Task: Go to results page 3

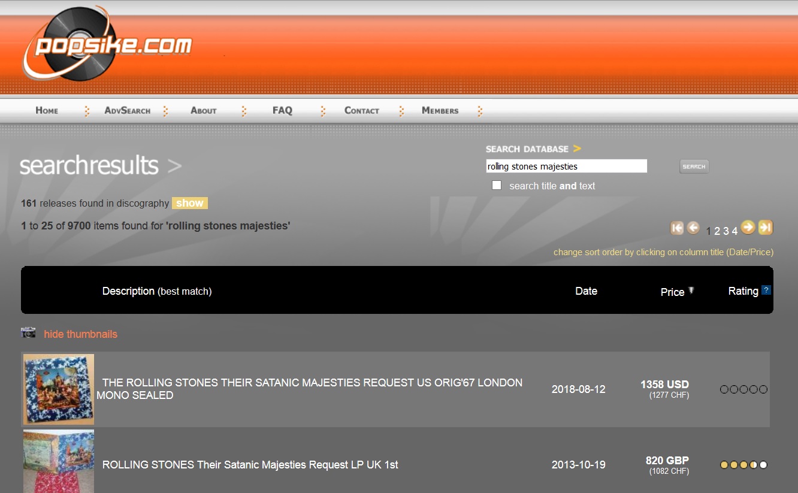Action: [726, 231]
